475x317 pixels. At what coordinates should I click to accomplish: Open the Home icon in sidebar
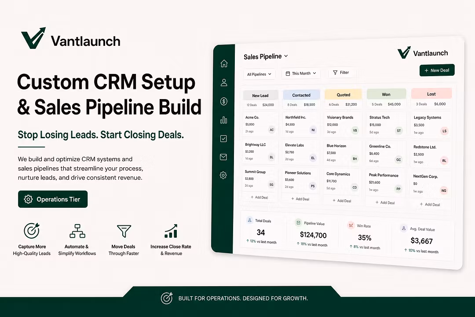[x=224, y=63]
